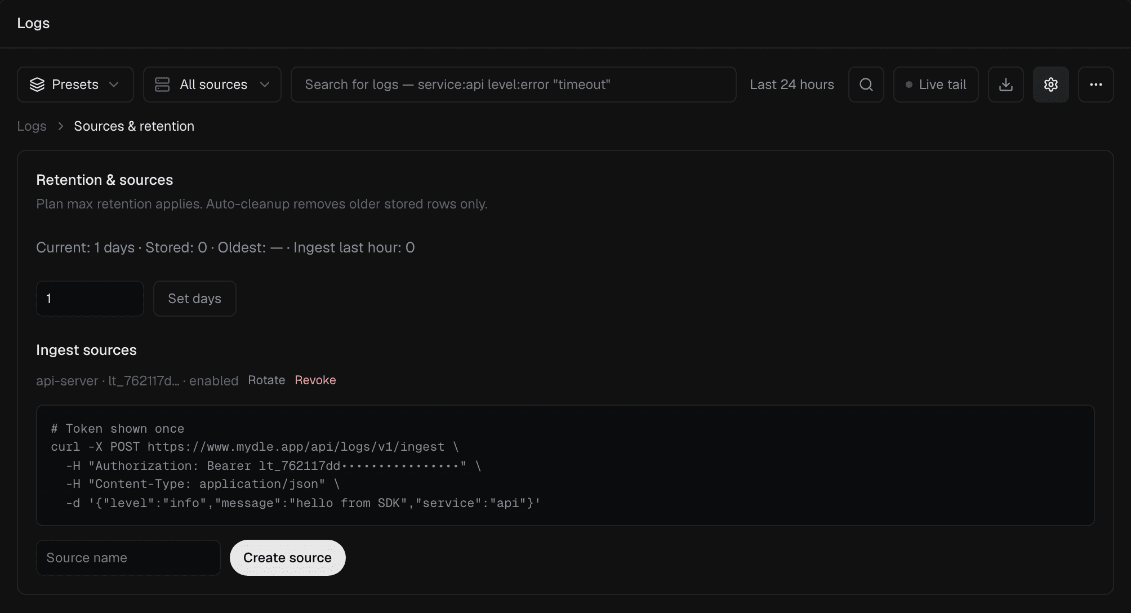
Task: Revoke the api-server source
Action: point(315,380)
